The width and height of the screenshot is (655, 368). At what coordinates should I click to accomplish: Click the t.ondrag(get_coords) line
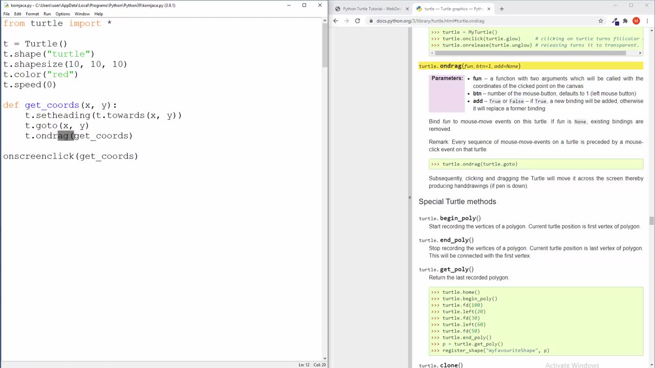point(79,135)
